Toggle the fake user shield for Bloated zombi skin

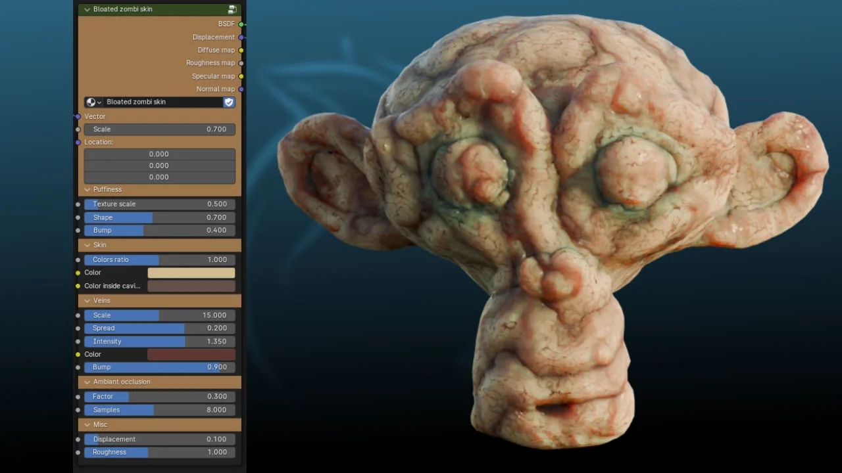pos(228,102)
